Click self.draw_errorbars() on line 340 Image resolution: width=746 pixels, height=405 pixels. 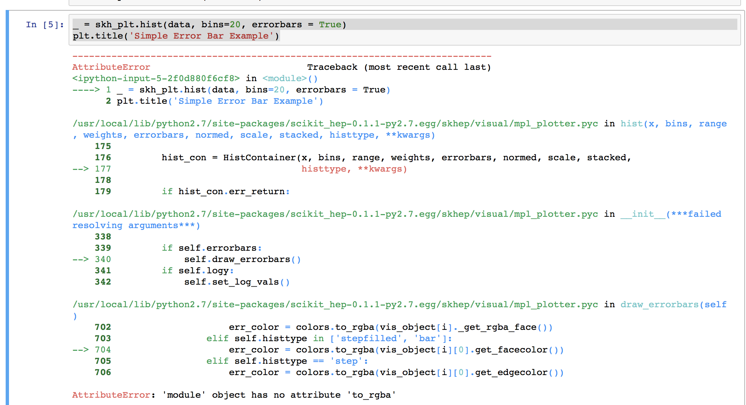242,259
